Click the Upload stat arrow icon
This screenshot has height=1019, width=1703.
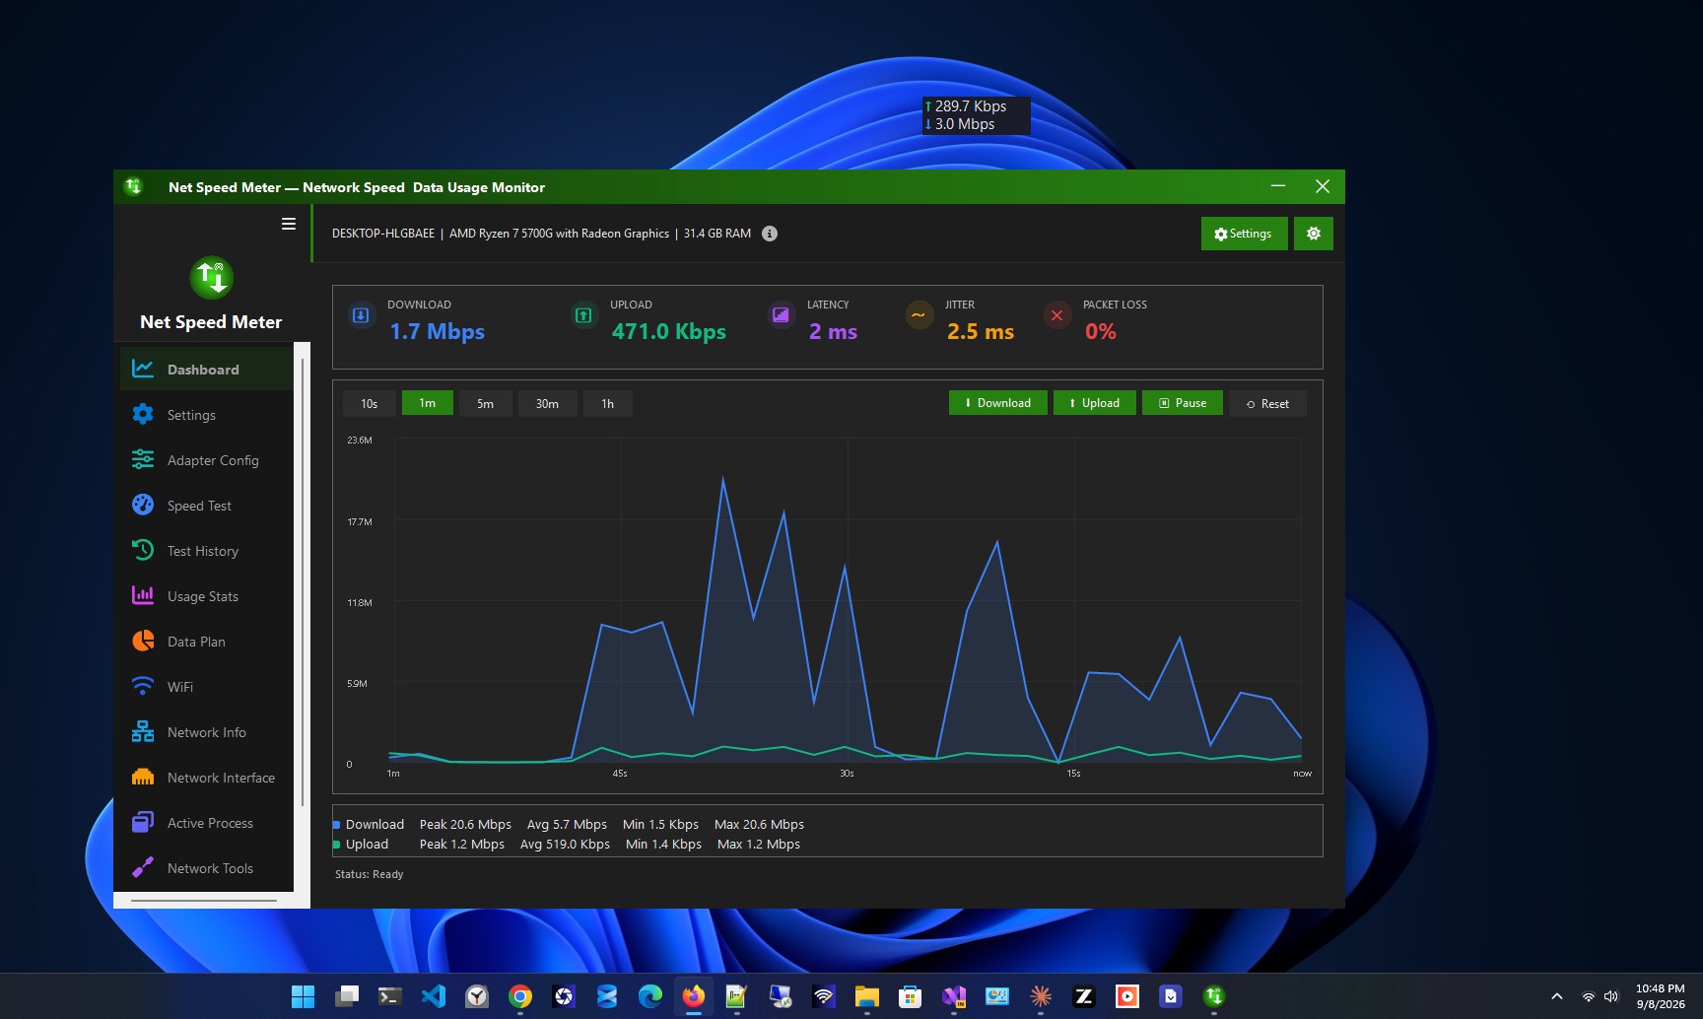coord(583,315)
